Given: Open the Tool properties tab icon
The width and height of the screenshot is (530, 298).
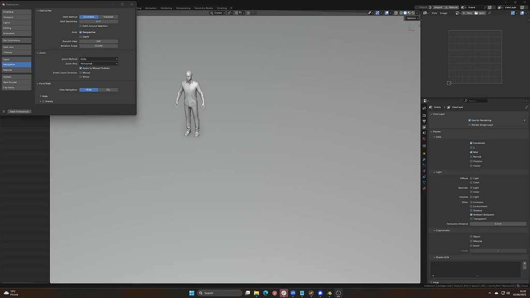Looking at the screenshot, I should (x=424, y=108).
